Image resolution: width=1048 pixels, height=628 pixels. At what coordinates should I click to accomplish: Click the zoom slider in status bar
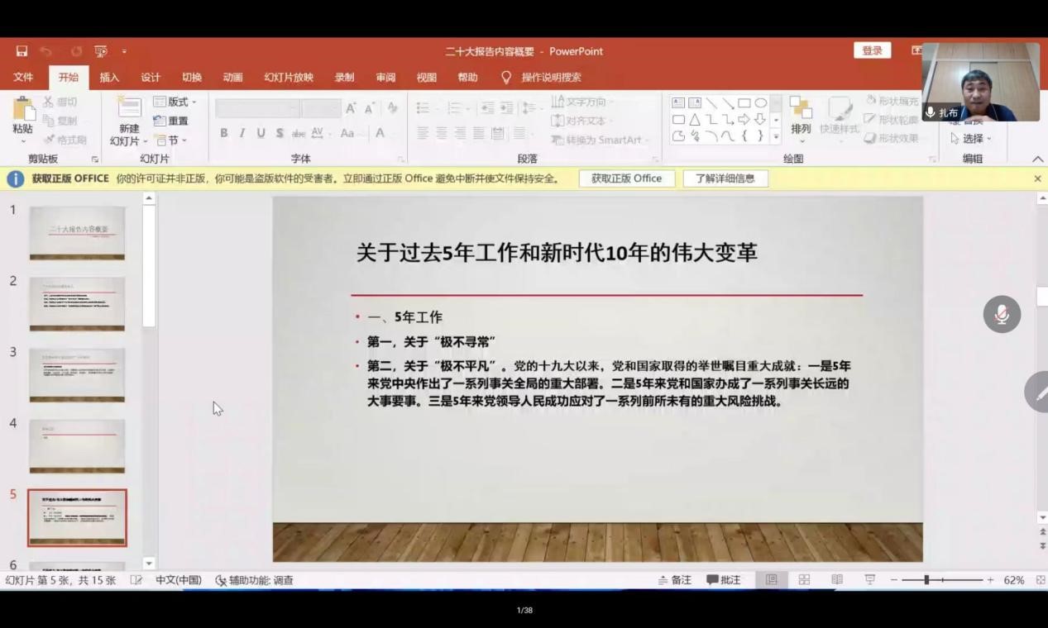(x=926, y=580)
